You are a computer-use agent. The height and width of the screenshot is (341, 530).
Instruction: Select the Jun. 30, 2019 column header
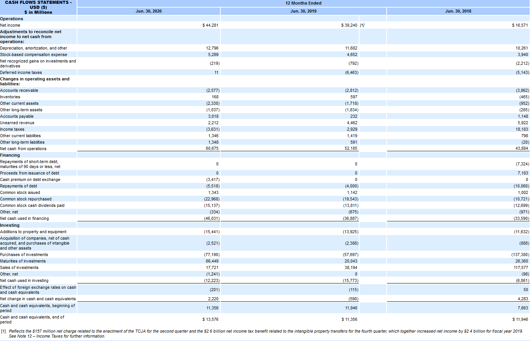pos(303,11)
